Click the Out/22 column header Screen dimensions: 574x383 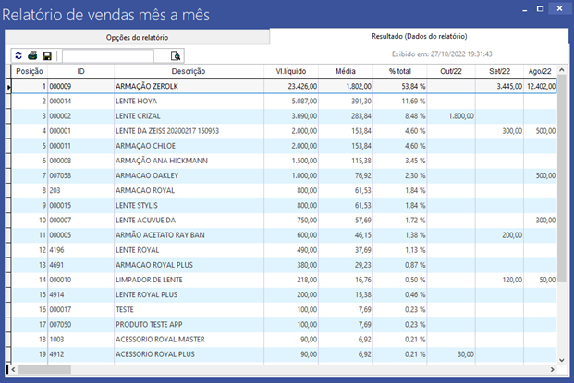click(451, 71)
